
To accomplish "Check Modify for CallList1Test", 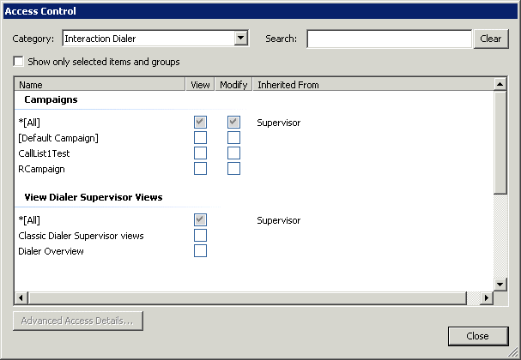I will pos(234,153).
